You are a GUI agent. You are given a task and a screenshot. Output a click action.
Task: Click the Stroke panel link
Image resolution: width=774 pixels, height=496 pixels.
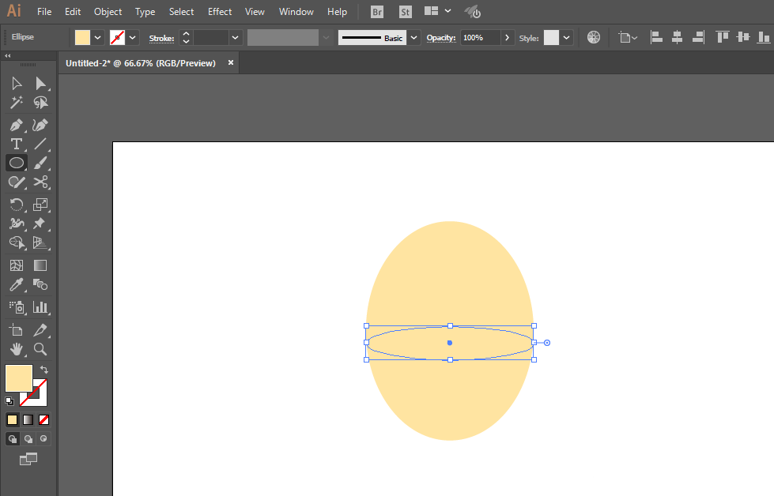(x=161, y=38)
